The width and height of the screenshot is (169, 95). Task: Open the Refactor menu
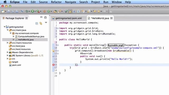56,2
